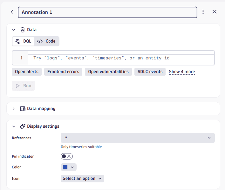Open the Icon Select an option dropdown
The height and width of the screenshot is (190, 225).
(x=82, y=179)
